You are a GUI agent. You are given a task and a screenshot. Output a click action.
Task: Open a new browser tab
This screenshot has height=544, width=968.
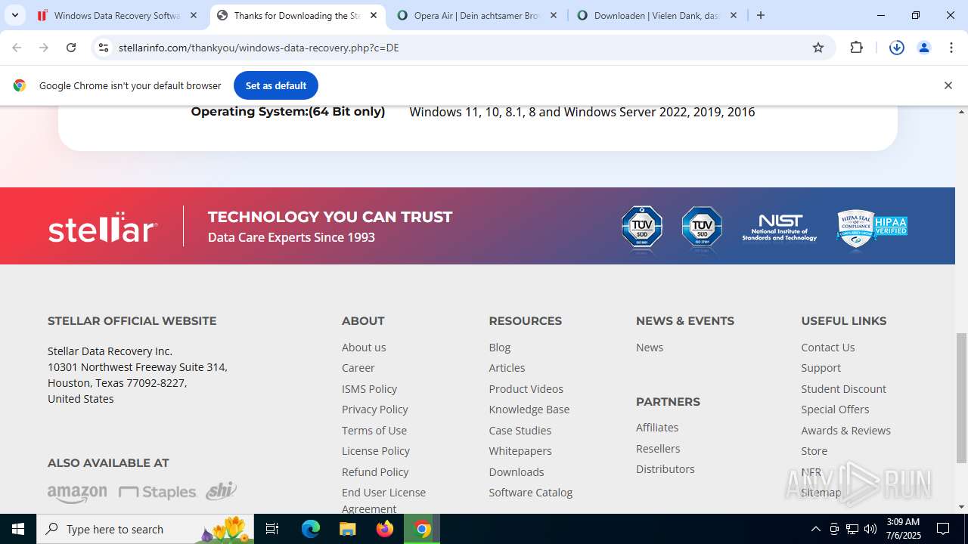pyautogui.click(x=761, y=15)
